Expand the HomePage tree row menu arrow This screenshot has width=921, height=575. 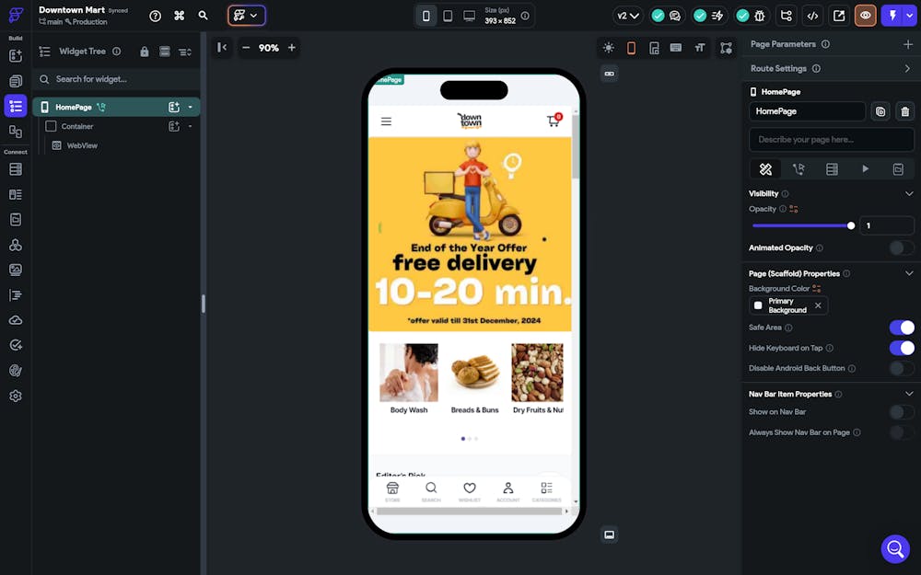coord(191,108)
